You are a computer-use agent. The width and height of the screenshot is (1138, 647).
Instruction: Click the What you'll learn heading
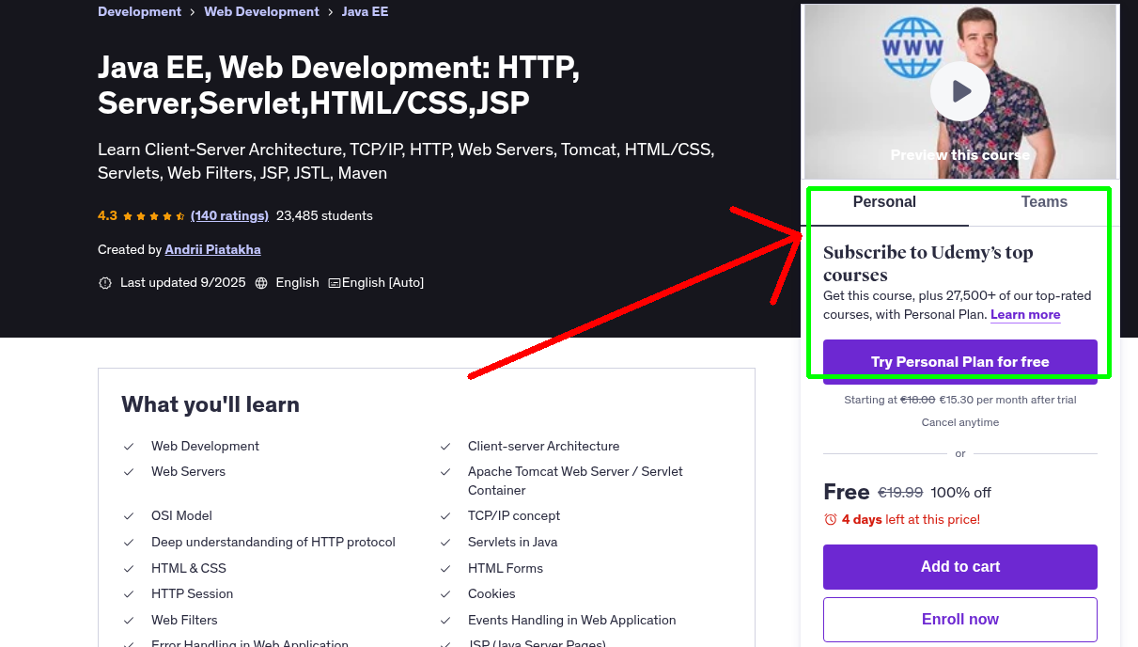point(210,404)
